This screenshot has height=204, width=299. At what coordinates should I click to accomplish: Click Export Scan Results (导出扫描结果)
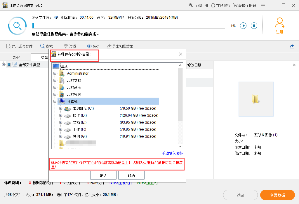click(120, 46)
